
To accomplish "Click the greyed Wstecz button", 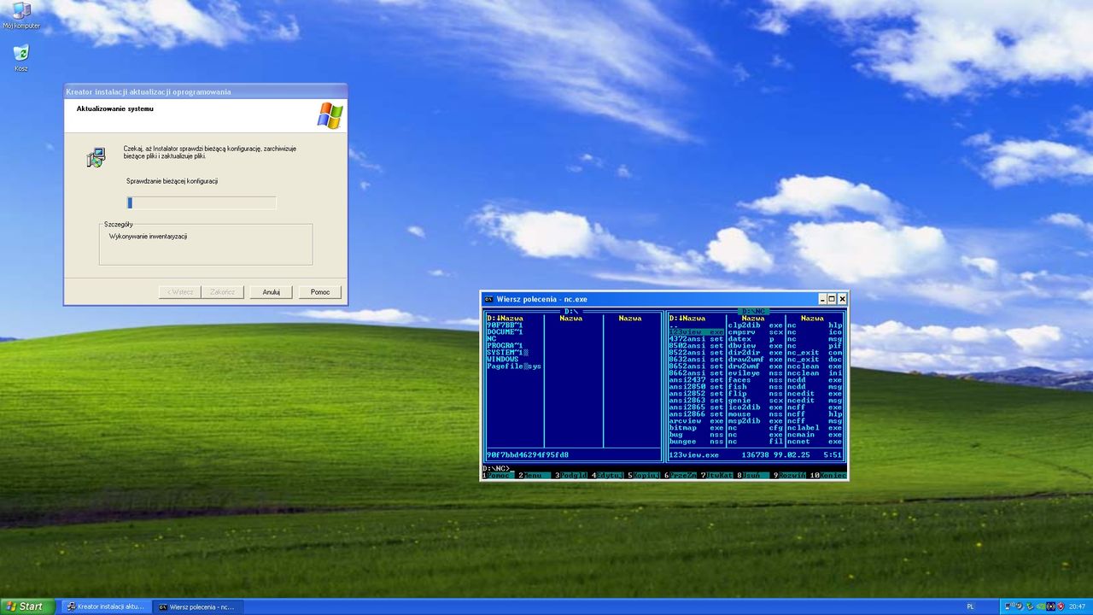I will [179, 292].
